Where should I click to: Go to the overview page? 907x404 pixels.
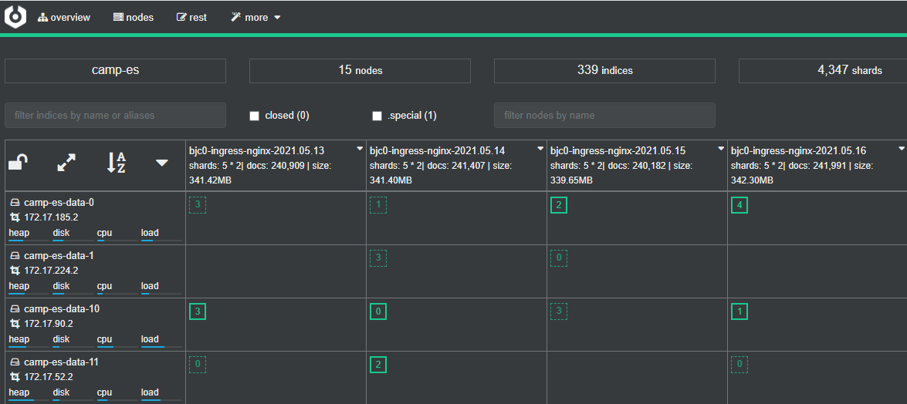[x=63, y=17]
